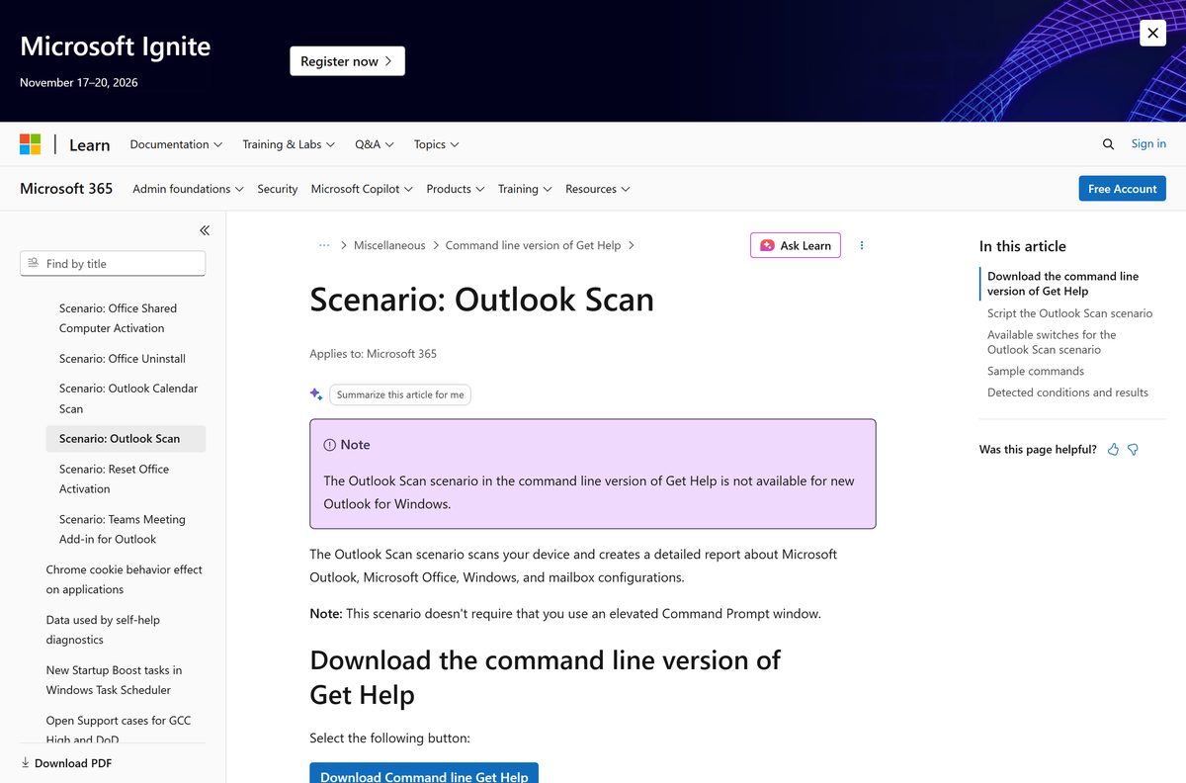Open the search magnifier icon
Screen dimensions: 1186x783
coord(1108,144)
